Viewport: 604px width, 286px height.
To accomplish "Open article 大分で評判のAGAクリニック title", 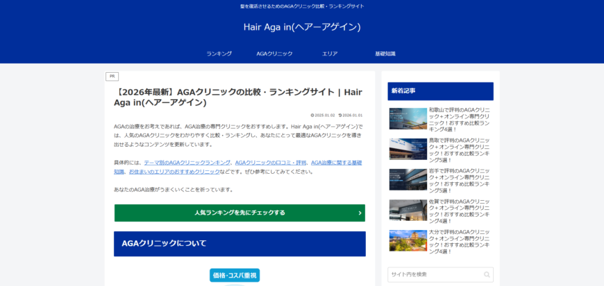I will tap(460, 242).
